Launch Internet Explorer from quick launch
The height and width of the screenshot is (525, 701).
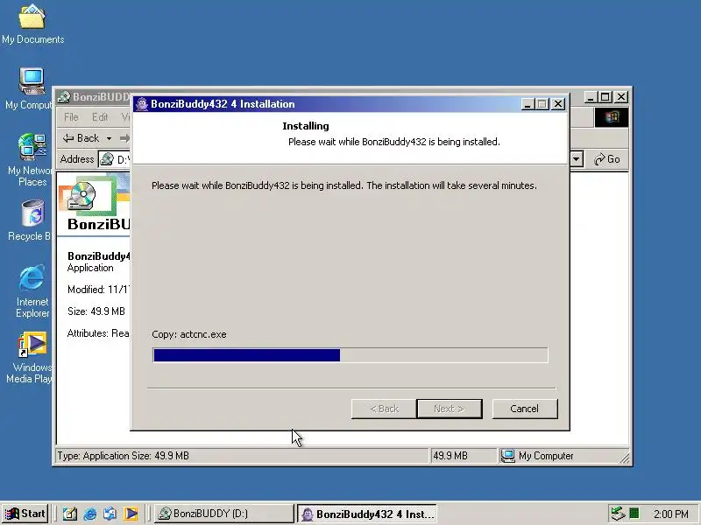click(x=90, y=514)
